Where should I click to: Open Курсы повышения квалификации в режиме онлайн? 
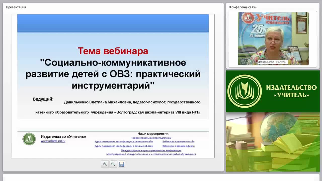click(x=124, y=142)
